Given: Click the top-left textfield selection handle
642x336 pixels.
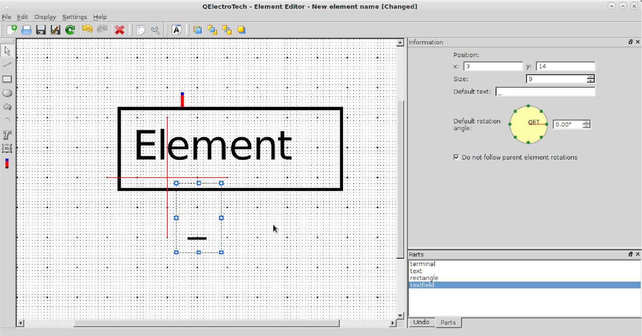Looking at the screenshot, I should tap(176, 183).
